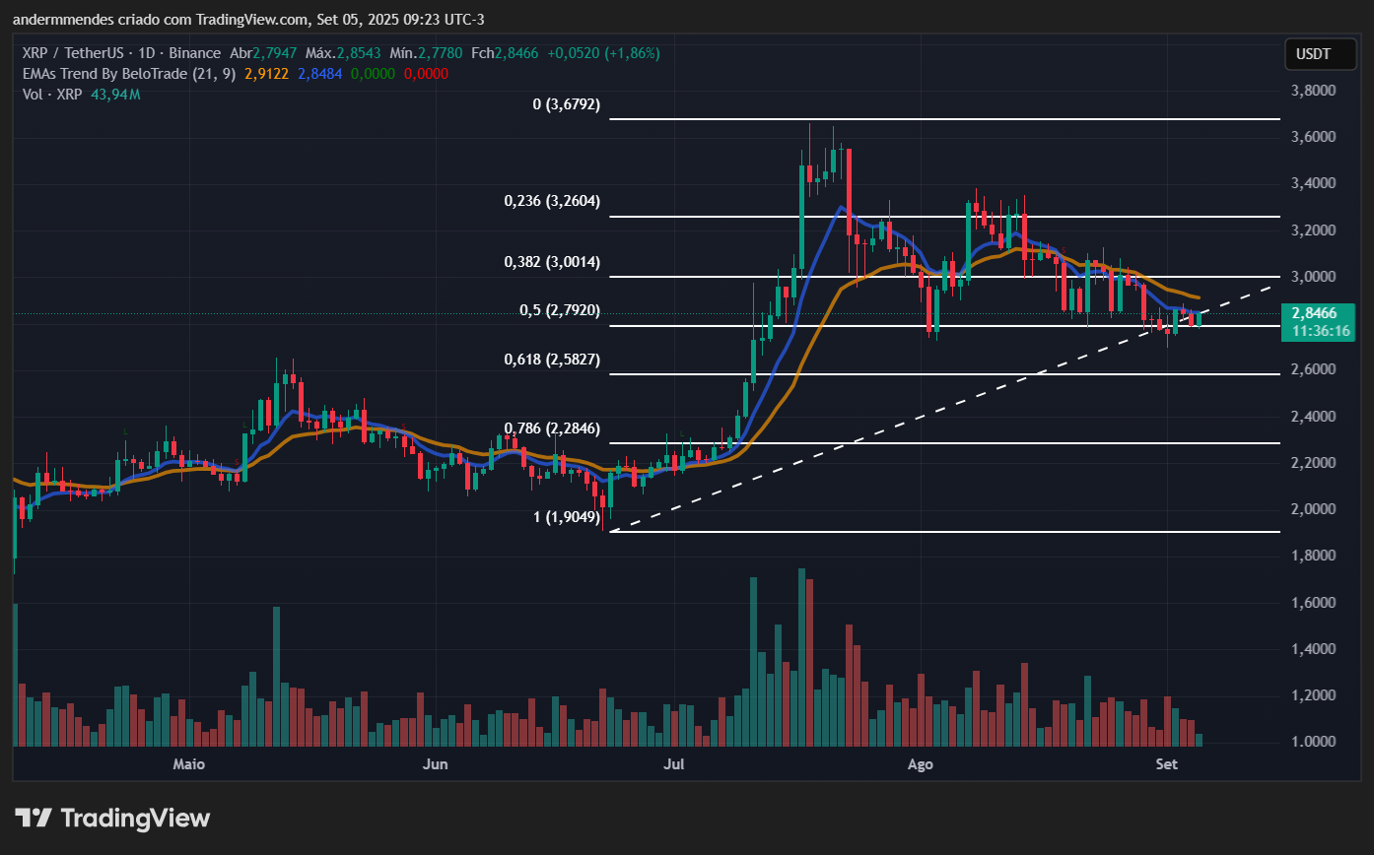Click the 1,4000 price axis label
This screenshot has height=855, width=1374.
1314,649
